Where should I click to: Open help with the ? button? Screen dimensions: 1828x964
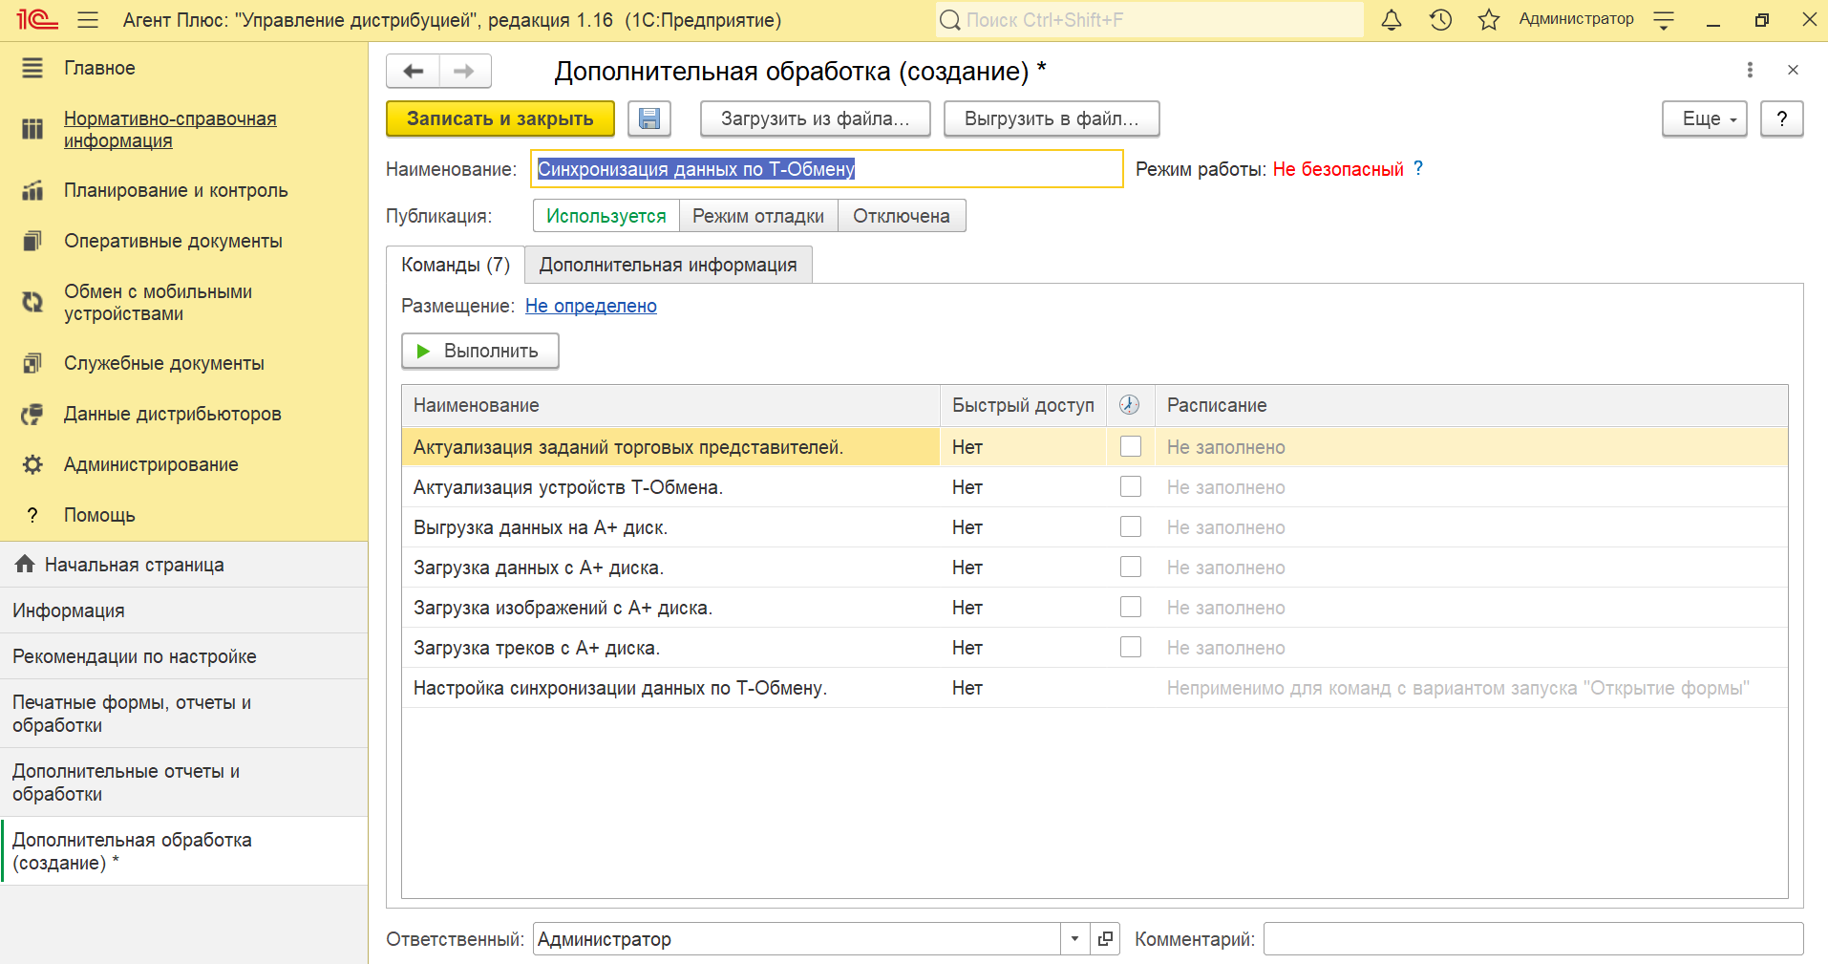(1781, 118)
